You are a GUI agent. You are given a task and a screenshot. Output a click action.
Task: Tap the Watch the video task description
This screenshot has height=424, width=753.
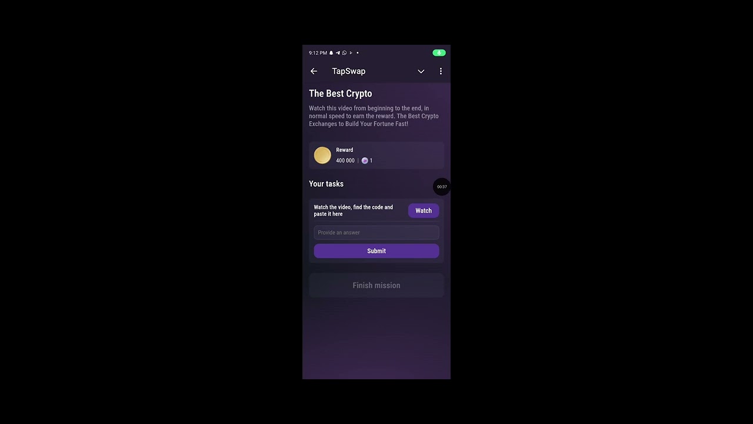(x=354, y=210)
